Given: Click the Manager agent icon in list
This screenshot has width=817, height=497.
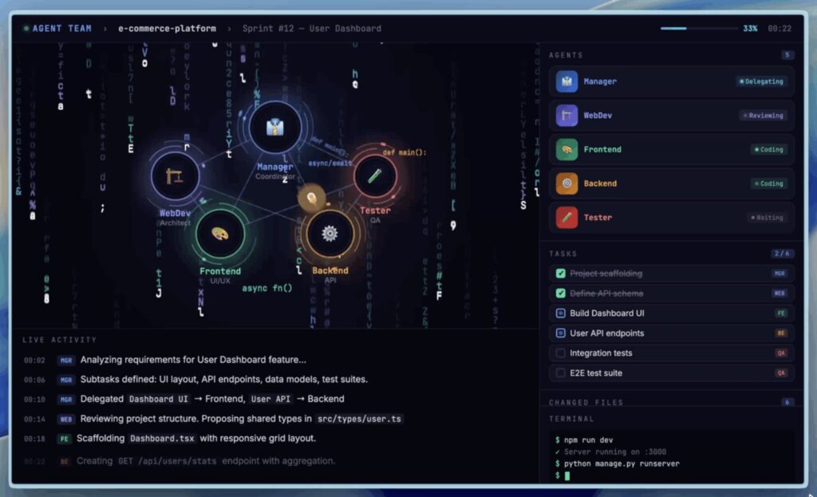Looking at the screenshot, I should pyautogui.click(x=566, y=81).
